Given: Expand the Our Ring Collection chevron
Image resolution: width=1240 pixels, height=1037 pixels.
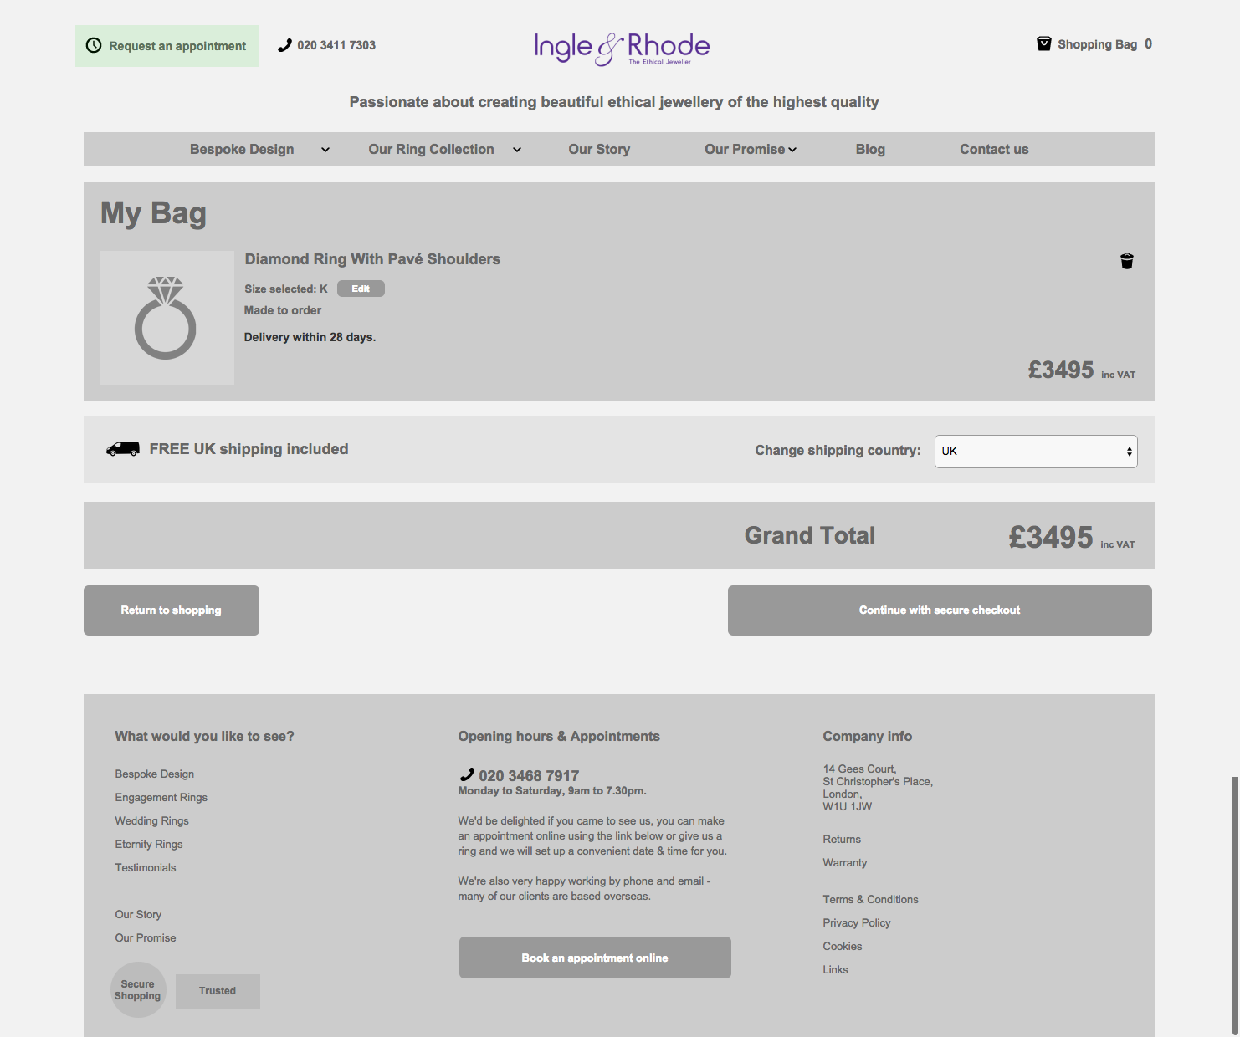Looking at the screenshot, I should tap(517, 150).
